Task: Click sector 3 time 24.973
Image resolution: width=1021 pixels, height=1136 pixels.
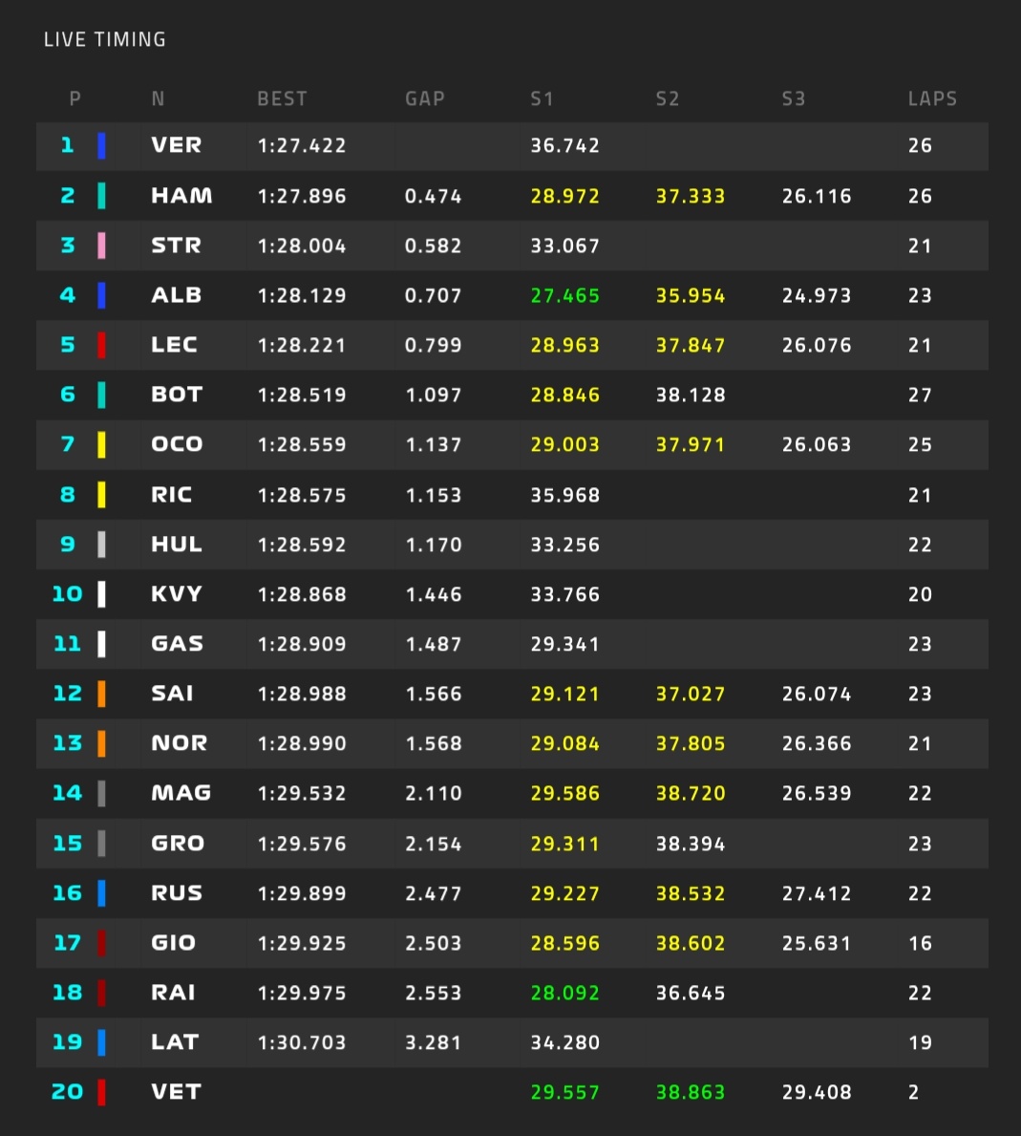Action: (x=816, y=295)
